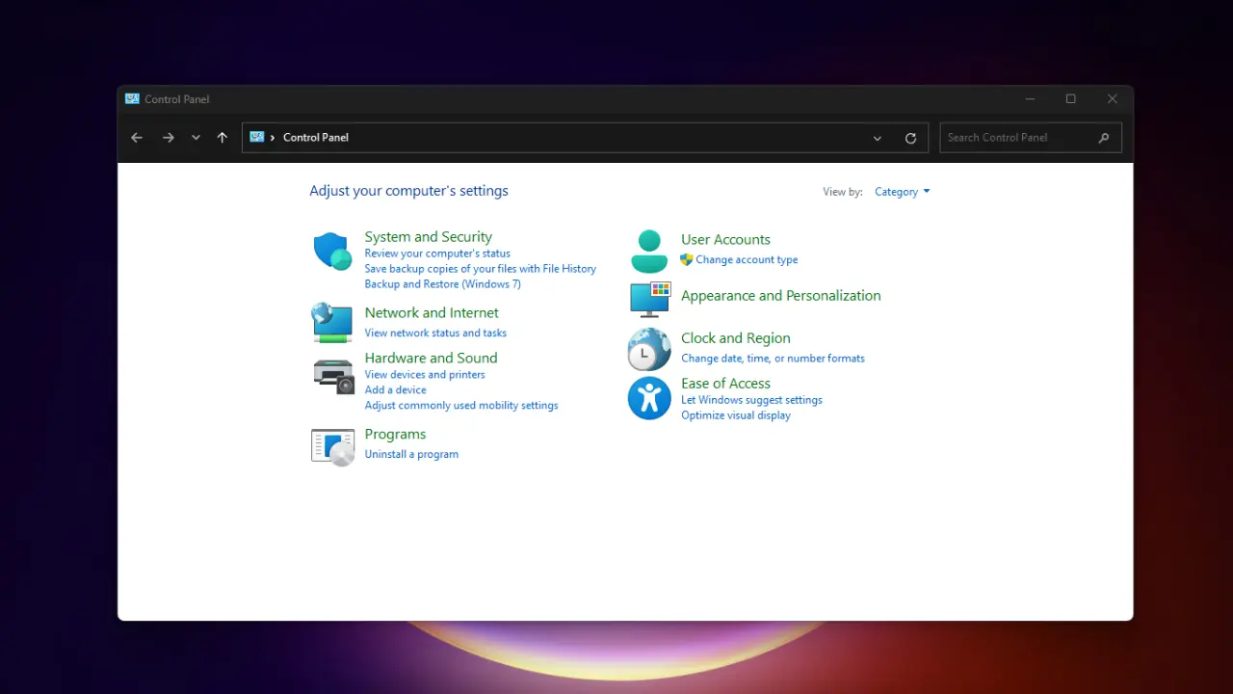Click View devices and printers
This screenshot has width=1233, height=694.
pyautogui.click(x=425, y=375)
